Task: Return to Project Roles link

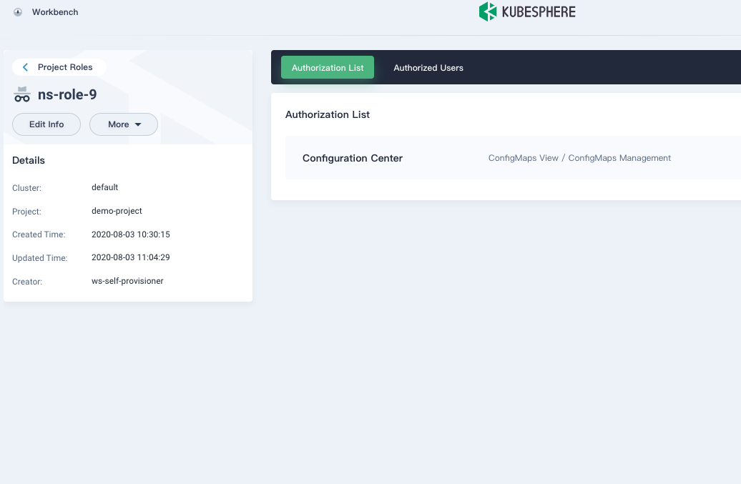Action: 65,67
